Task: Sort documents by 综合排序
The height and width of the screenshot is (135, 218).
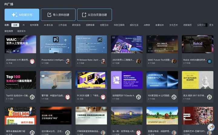Action: click(9, 31)
